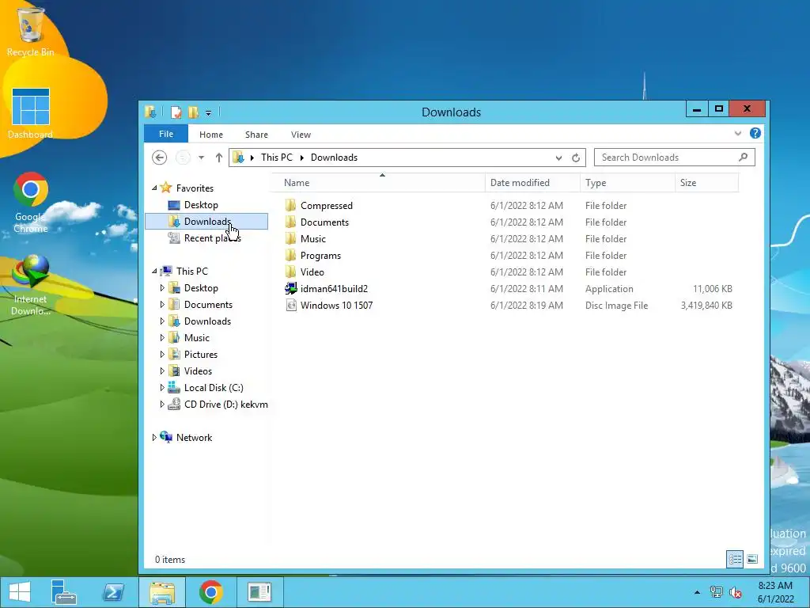Select the Windows 10 1507 disc image

pos(336,305)
